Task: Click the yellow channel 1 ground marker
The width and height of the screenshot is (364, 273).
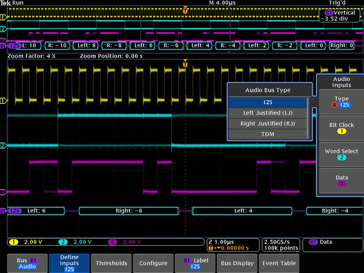Action: point(3,100)
